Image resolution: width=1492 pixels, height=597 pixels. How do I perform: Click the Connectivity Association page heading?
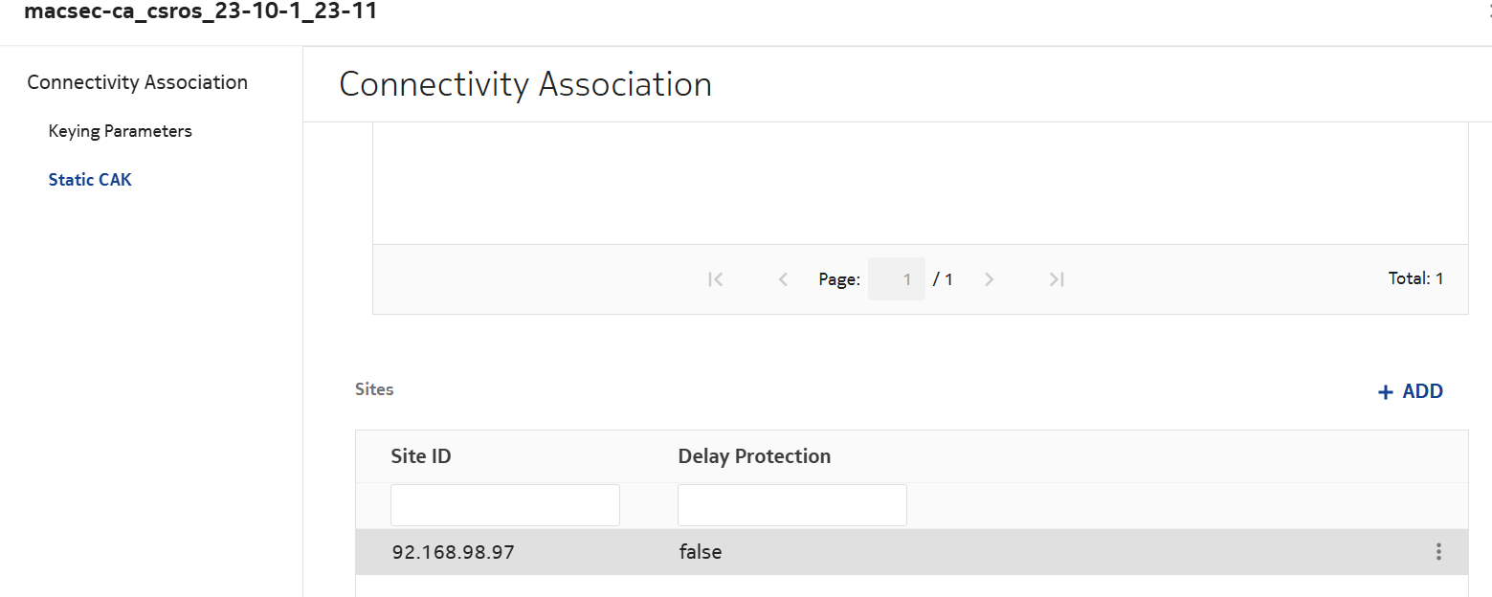pos(525,84)
